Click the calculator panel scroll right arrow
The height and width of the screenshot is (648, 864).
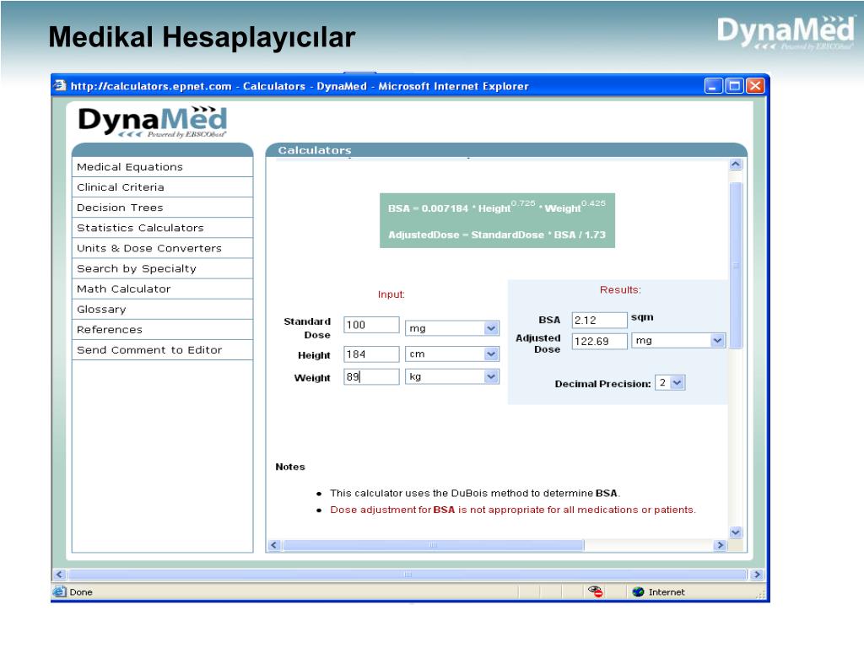720,546
